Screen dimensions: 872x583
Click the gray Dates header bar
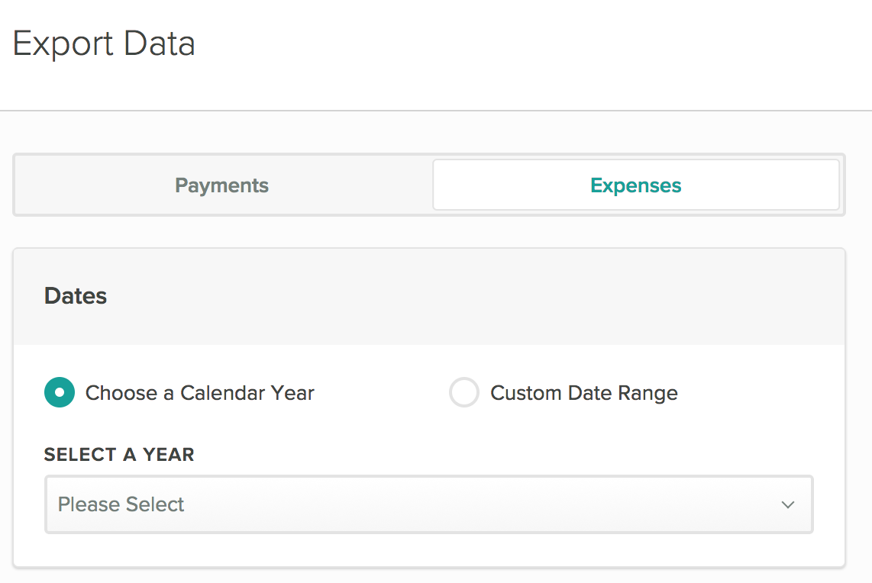pyautogui.click(x=429, y=297)
